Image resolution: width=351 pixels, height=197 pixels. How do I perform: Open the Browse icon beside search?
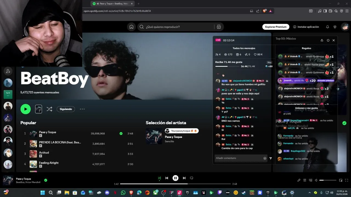tap(219, 27)
